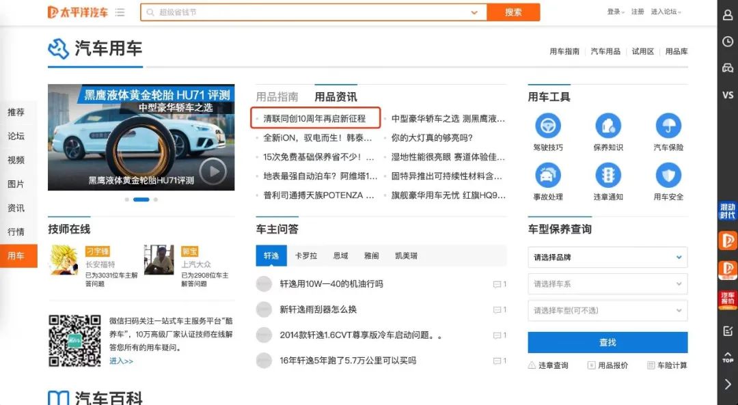Go to 论坛 in left navigation
The height and width of the screenshot is (405, 738).
click(x=16, y=136)
